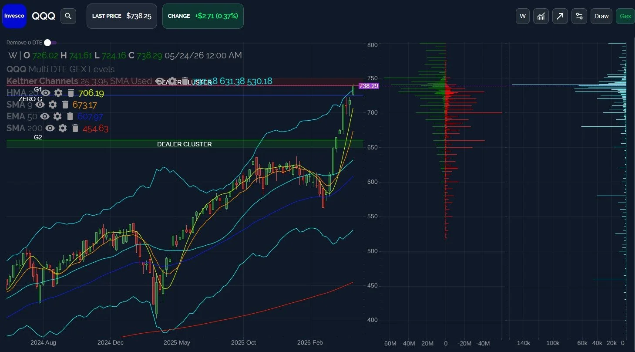This screenshot has height=352, width=635.
Task: Open the chart indicators icon button
Action: (x=541, y=16)
